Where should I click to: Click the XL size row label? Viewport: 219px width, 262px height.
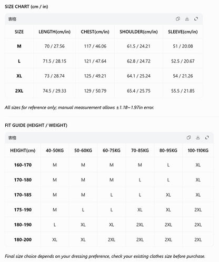(19, 76)
